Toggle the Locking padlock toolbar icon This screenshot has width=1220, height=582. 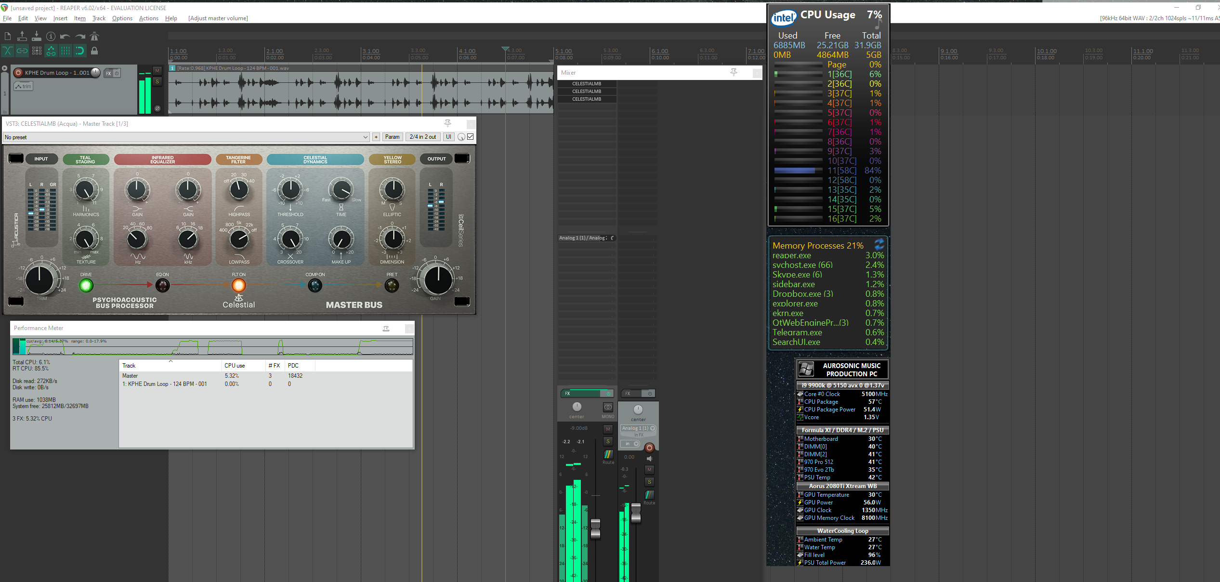[94, 51]
